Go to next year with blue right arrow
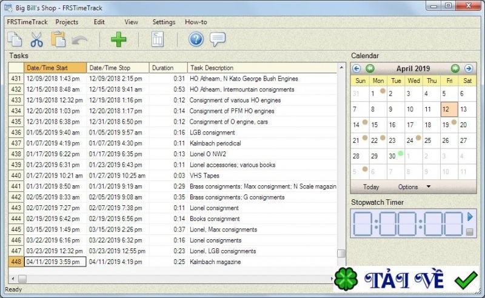 pyautogui.click(x=469, y=68)
